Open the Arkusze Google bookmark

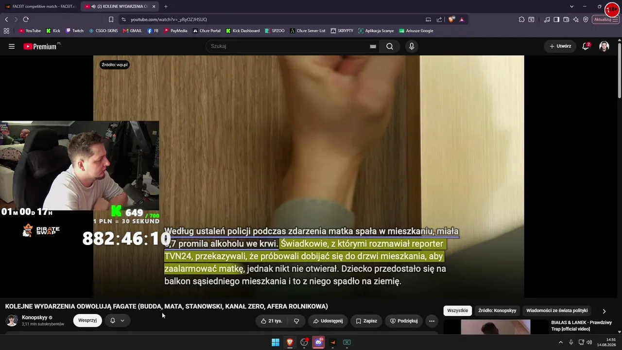pos(416,31)
